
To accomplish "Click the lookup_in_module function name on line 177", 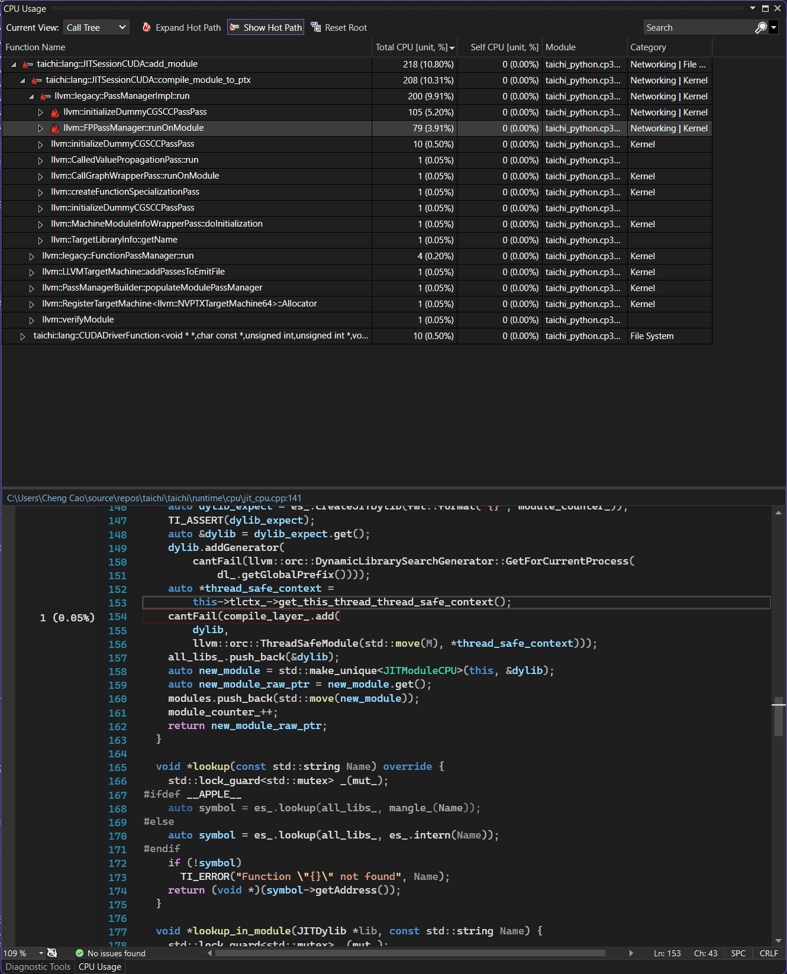I will pos(242,931).
